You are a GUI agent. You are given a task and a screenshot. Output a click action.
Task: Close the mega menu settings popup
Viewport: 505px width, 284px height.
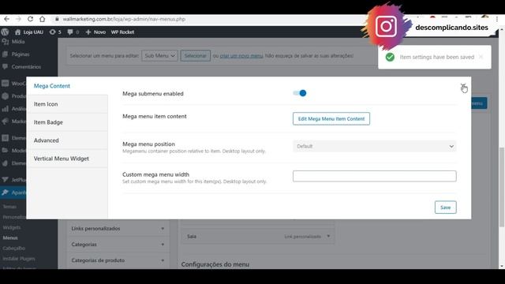click(x=463, y=86)
